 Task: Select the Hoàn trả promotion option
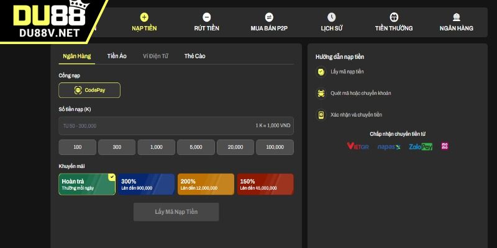87,184
